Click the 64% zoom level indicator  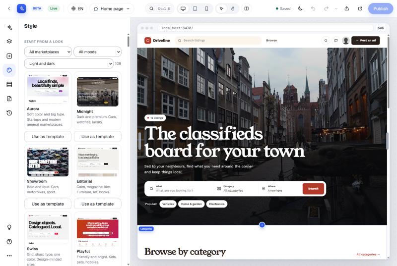click(x=381, y=28)
